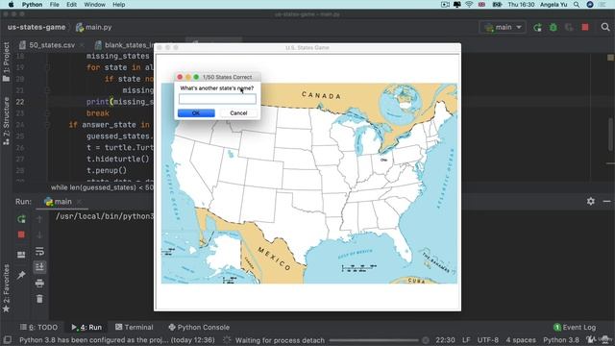Open the Structure tool window stripe
The width and height of the screenshot is (615, 346).
point(6,121)
